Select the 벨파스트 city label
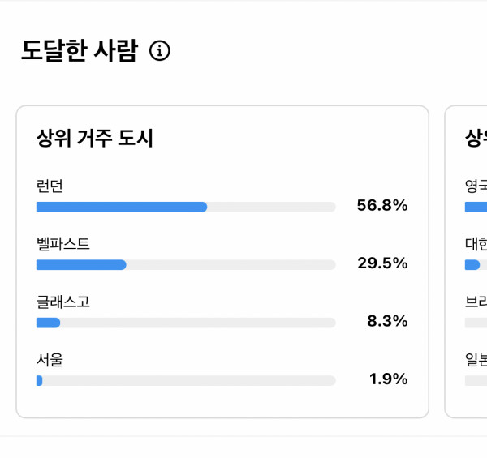Screen dimensions: 487x458 tap(63, 244)
